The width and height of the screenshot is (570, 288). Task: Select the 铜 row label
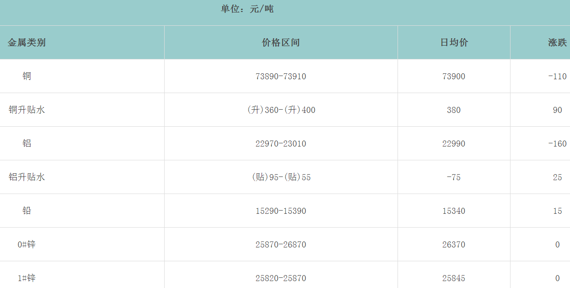(x=27, y=76)
